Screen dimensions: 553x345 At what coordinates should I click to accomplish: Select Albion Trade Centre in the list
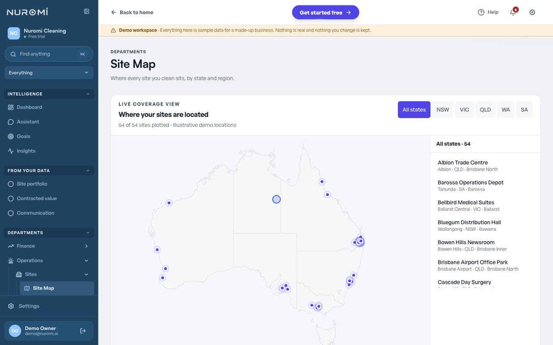click(485, 166)
